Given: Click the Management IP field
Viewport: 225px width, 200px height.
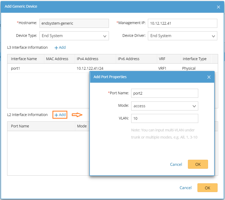Looking at the screenshot, I should [x=182, y=23].
